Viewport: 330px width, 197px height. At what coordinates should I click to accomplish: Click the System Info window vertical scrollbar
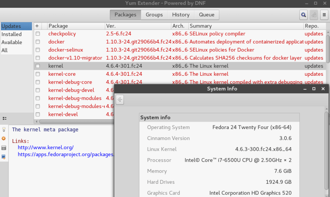[x=327, y=151]
